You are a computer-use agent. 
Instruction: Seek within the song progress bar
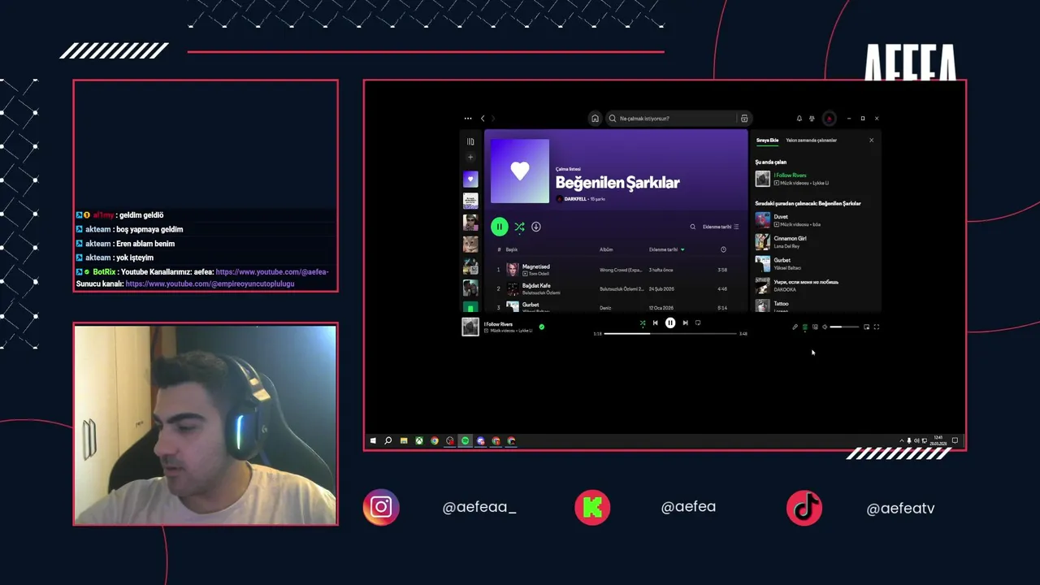click(670, 333)
